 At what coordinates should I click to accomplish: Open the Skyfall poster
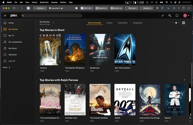(x=125, y=100)
